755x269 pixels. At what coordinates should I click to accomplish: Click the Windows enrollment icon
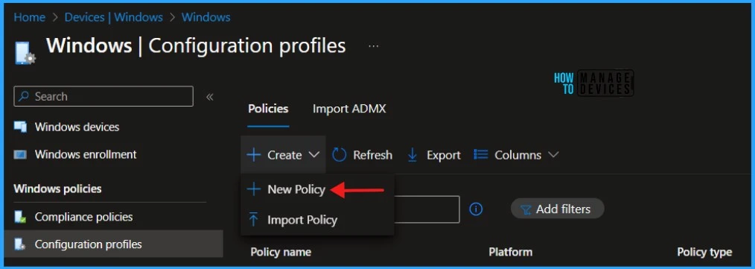pyautogui.click(x=20, y=155)
